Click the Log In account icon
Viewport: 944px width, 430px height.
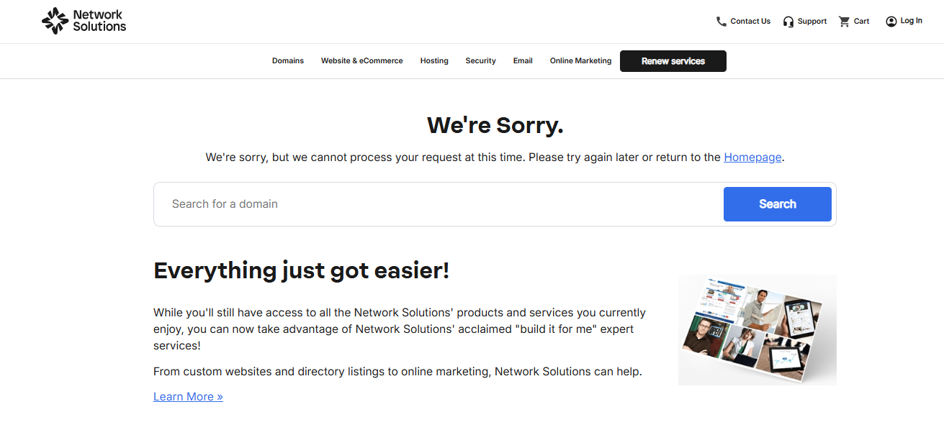891,21
